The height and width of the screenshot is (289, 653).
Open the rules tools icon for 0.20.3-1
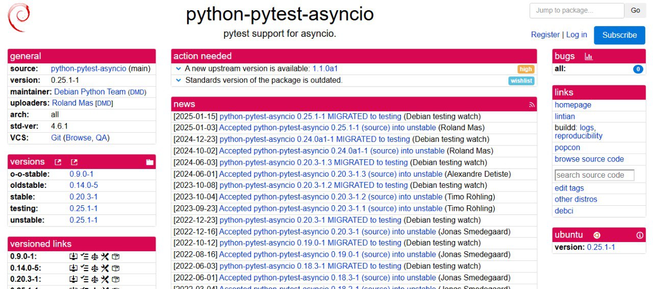(x=105, y=279)
